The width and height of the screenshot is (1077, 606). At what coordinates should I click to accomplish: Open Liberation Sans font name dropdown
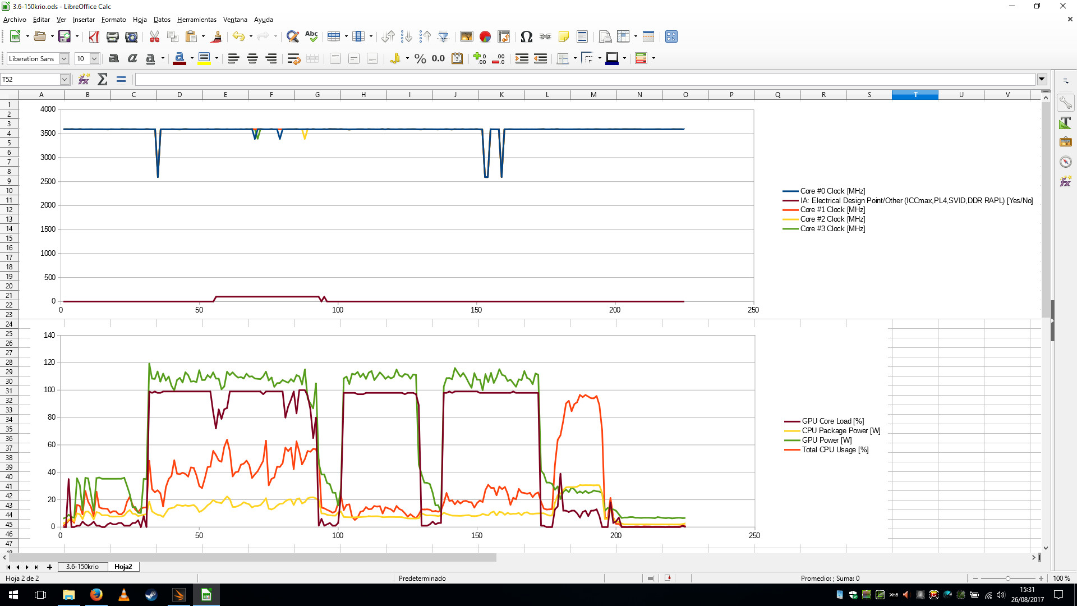pos(65,58)
